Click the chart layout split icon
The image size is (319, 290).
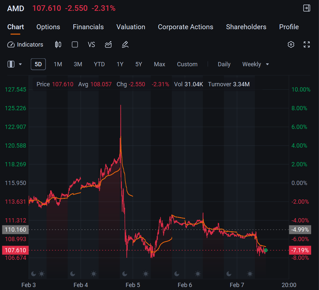coord(11,64)
